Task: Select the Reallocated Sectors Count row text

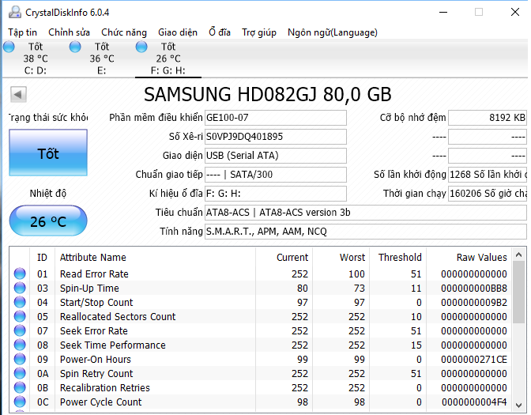Action: point(118,316)
